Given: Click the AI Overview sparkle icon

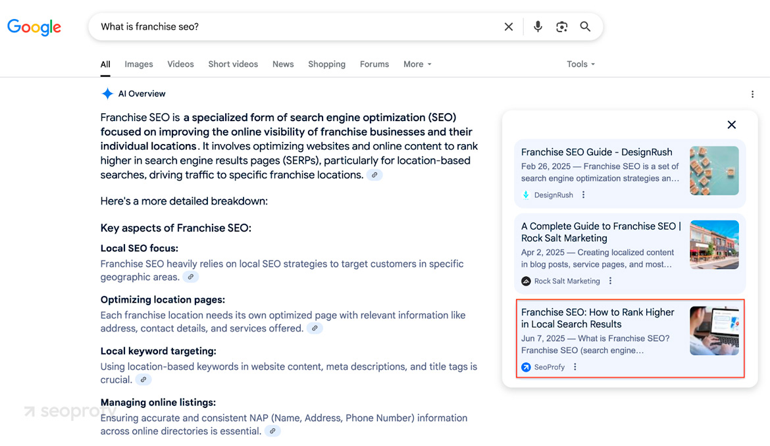Looking at the screenshot, I should pyautogui.click(x=107, y=93).
